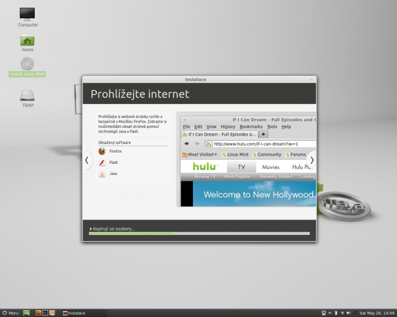This screenshot has width=397, height=317.
Task: Open the wireless signal tray icon
Action: pyautogui.click(x=342, y=313)
